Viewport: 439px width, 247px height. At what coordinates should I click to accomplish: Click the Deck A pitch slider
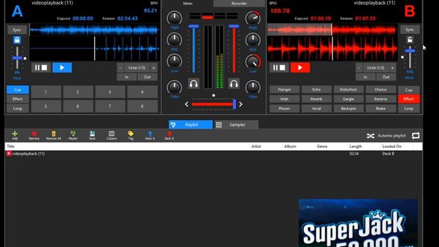17,58
